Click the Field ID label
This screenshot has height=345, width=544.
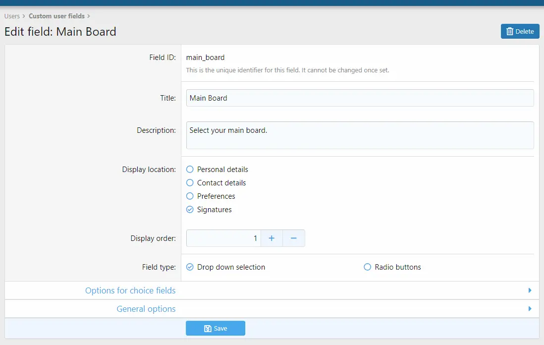[163, 57]
